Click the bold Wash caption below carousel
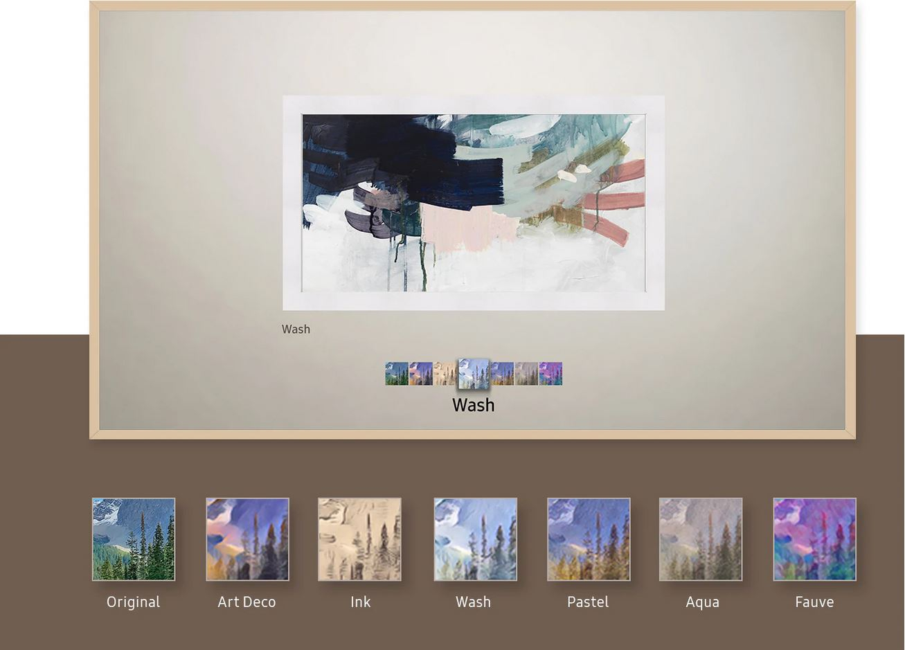The image size is (905, 650). [474, 405]
